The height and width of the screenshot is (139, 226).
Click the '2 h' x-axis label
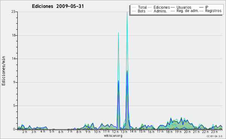(x=24, y=131)
